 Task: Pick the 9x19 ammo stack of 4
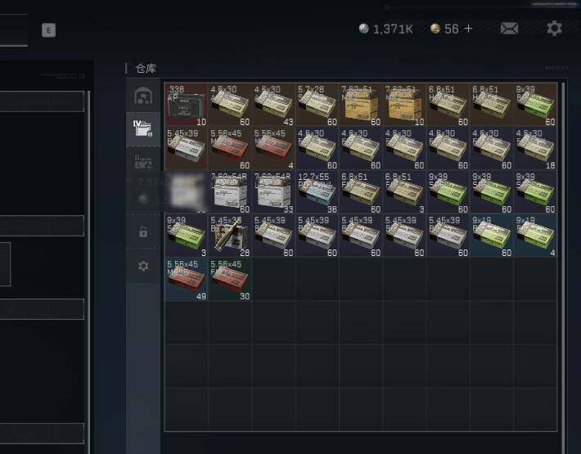click(535, 236)
